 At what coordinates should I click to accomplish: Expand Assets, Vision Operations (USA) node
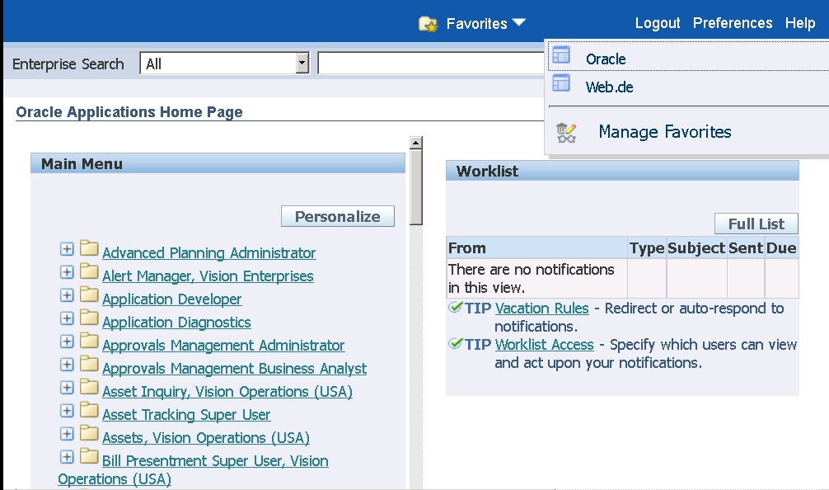(x=67, y=434)
